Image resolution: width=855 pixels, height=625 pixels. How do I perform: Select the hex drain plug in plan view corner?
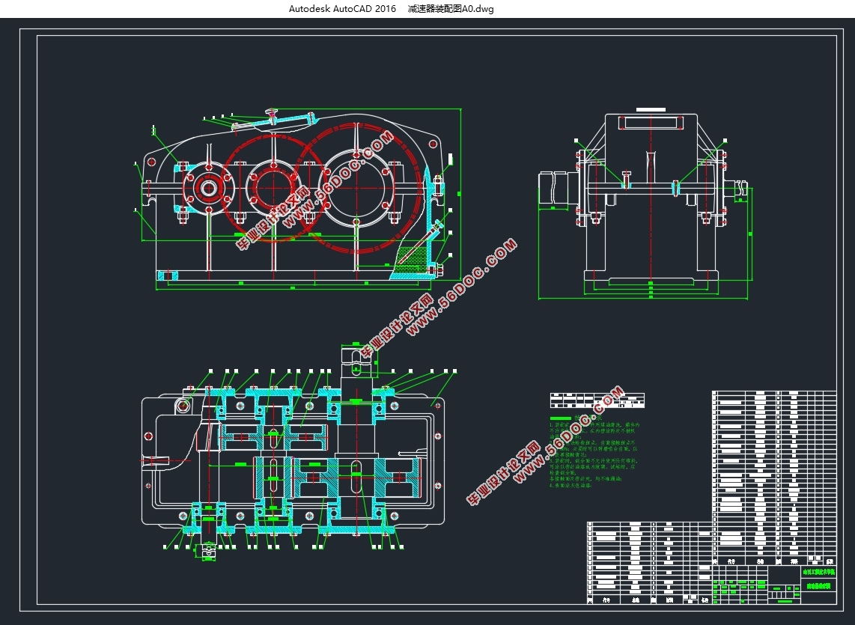click(x=183, y=405)
